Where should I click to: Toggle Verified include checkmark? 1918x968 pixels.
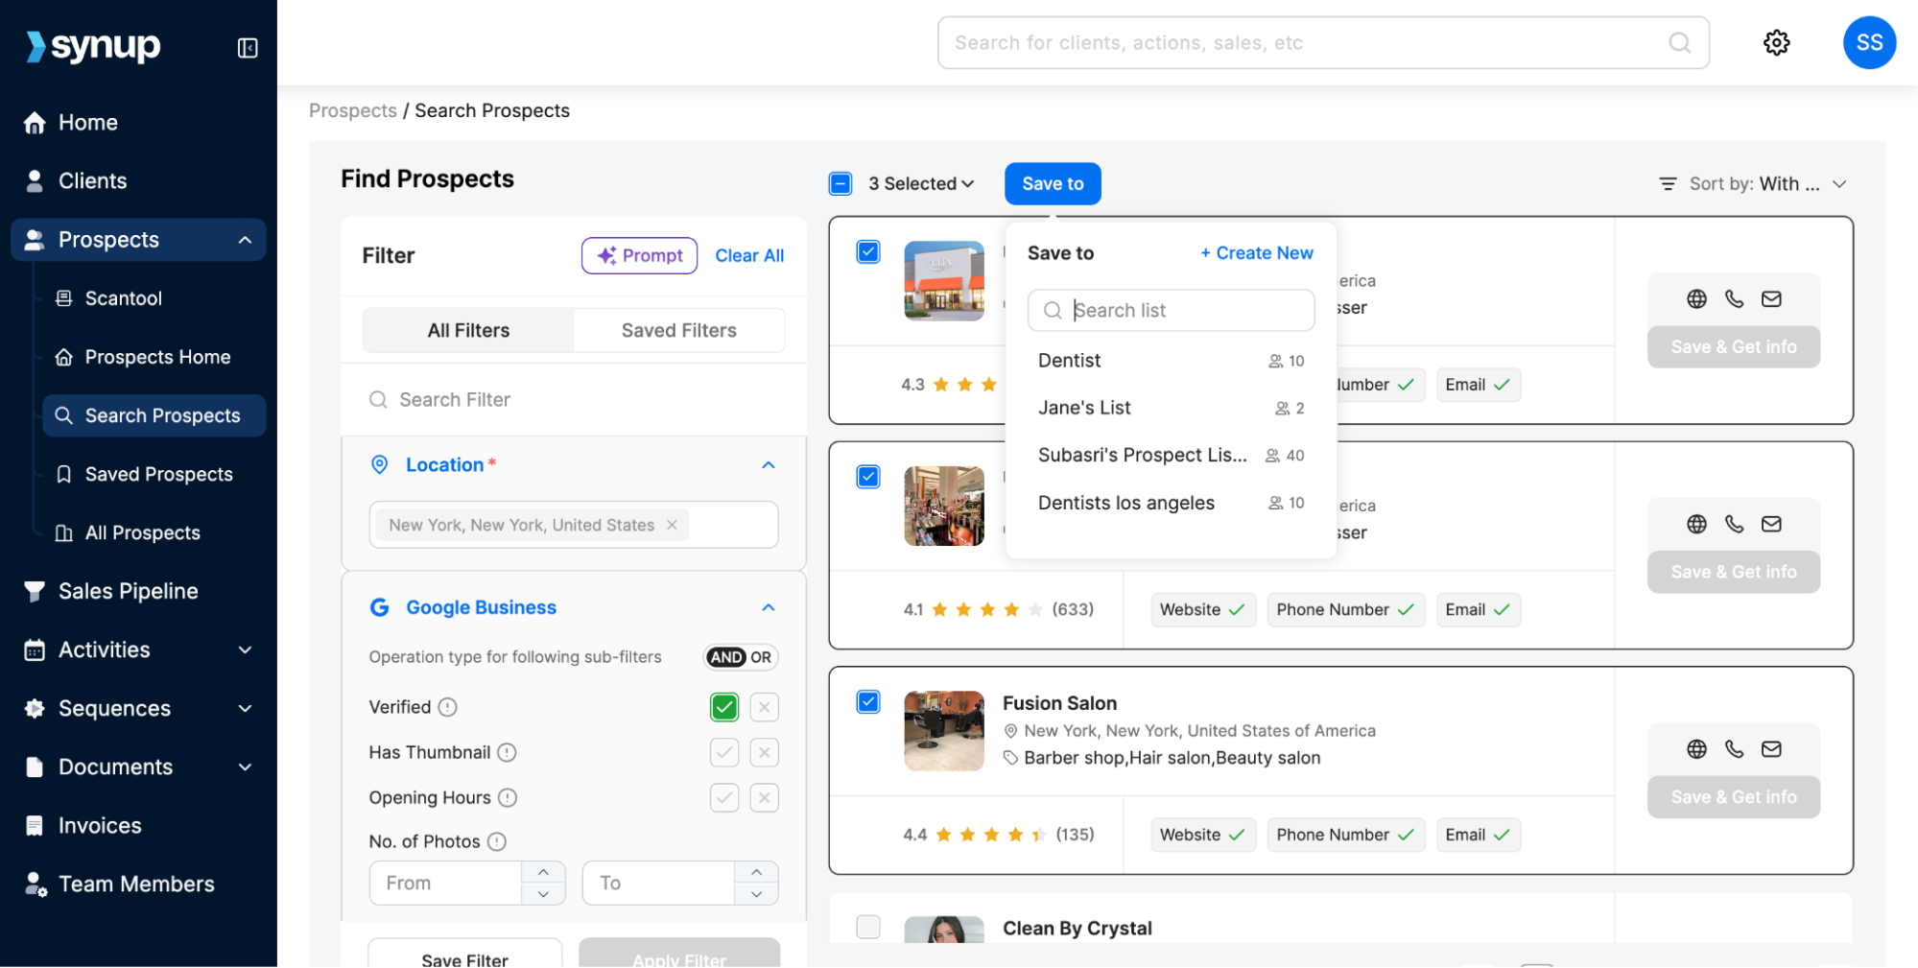point(724,707)
